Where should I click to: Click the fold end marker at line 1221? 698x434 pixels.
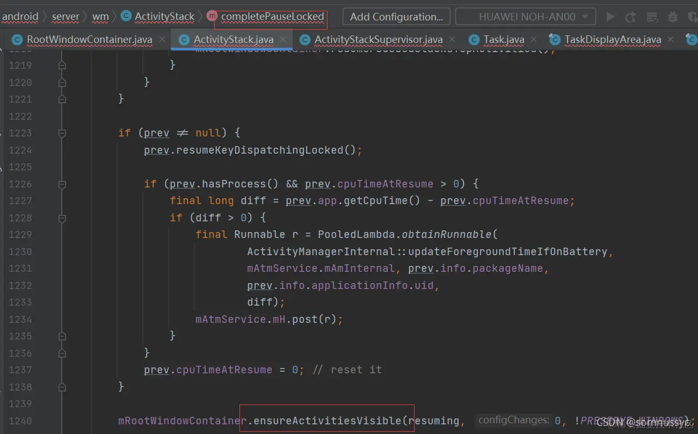(62, 99)
